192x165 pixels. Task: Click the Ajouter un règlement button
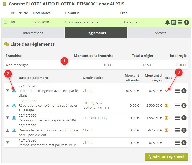[166, 156]
